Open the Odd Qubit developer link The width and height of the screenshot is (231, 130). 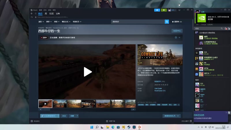(158, 88)
